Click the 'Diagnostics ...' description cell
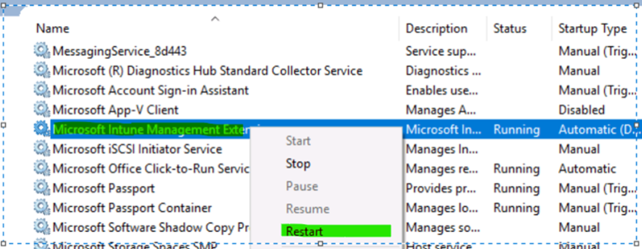Viewport: 642px width, 249px height. coord(443,71)
